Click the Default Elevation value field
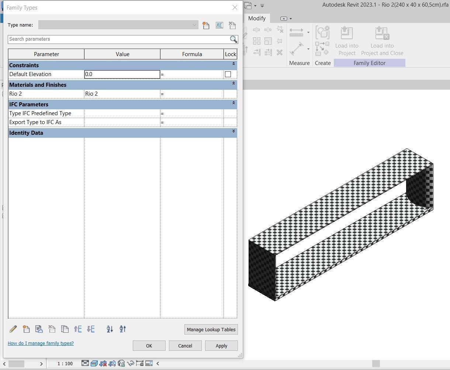 pyautogui.click(x=122, y=74)
